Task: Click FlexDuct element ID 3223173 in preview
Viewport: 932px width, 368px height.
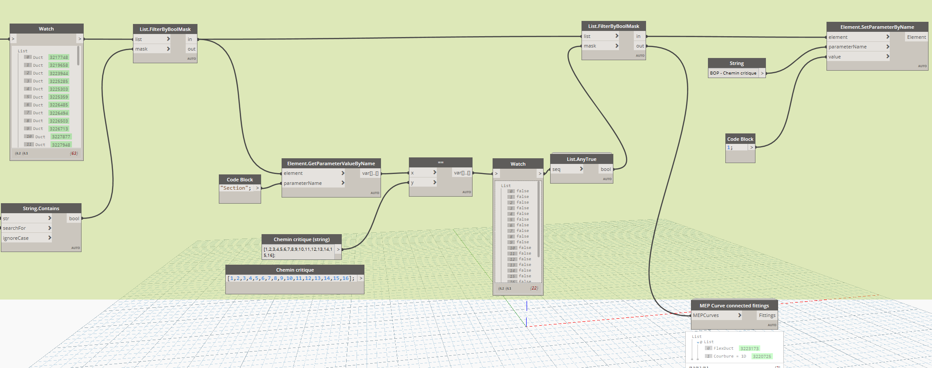Action: (749, 348)
